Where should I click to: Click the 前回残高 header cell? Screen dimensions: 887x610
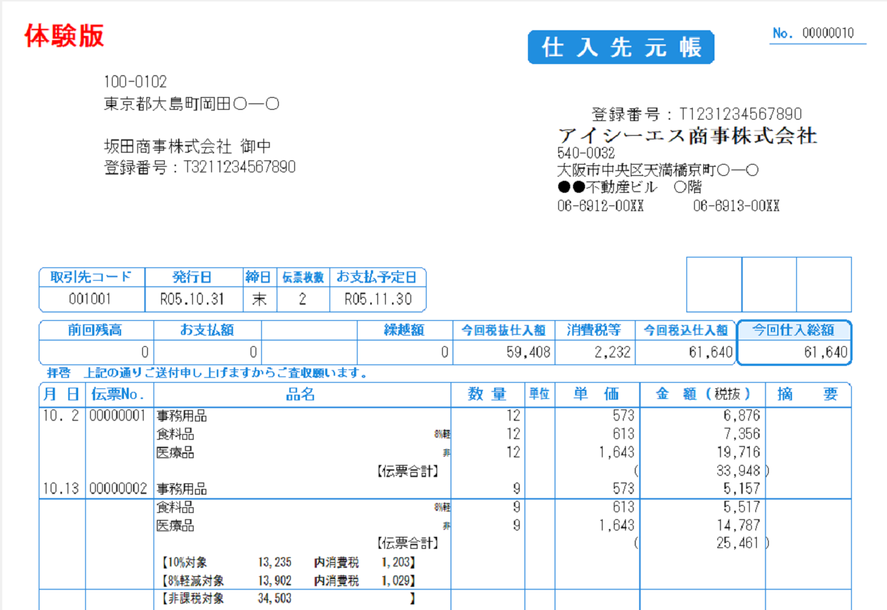pos(96,331)
